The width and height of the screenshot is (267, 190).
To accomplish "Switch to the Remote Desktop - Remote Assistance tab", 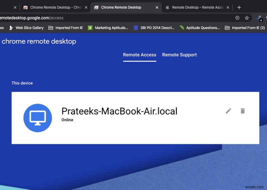I will [197, 7].
